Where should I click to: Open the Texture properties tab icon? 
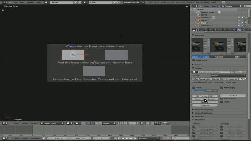point(239,30)
